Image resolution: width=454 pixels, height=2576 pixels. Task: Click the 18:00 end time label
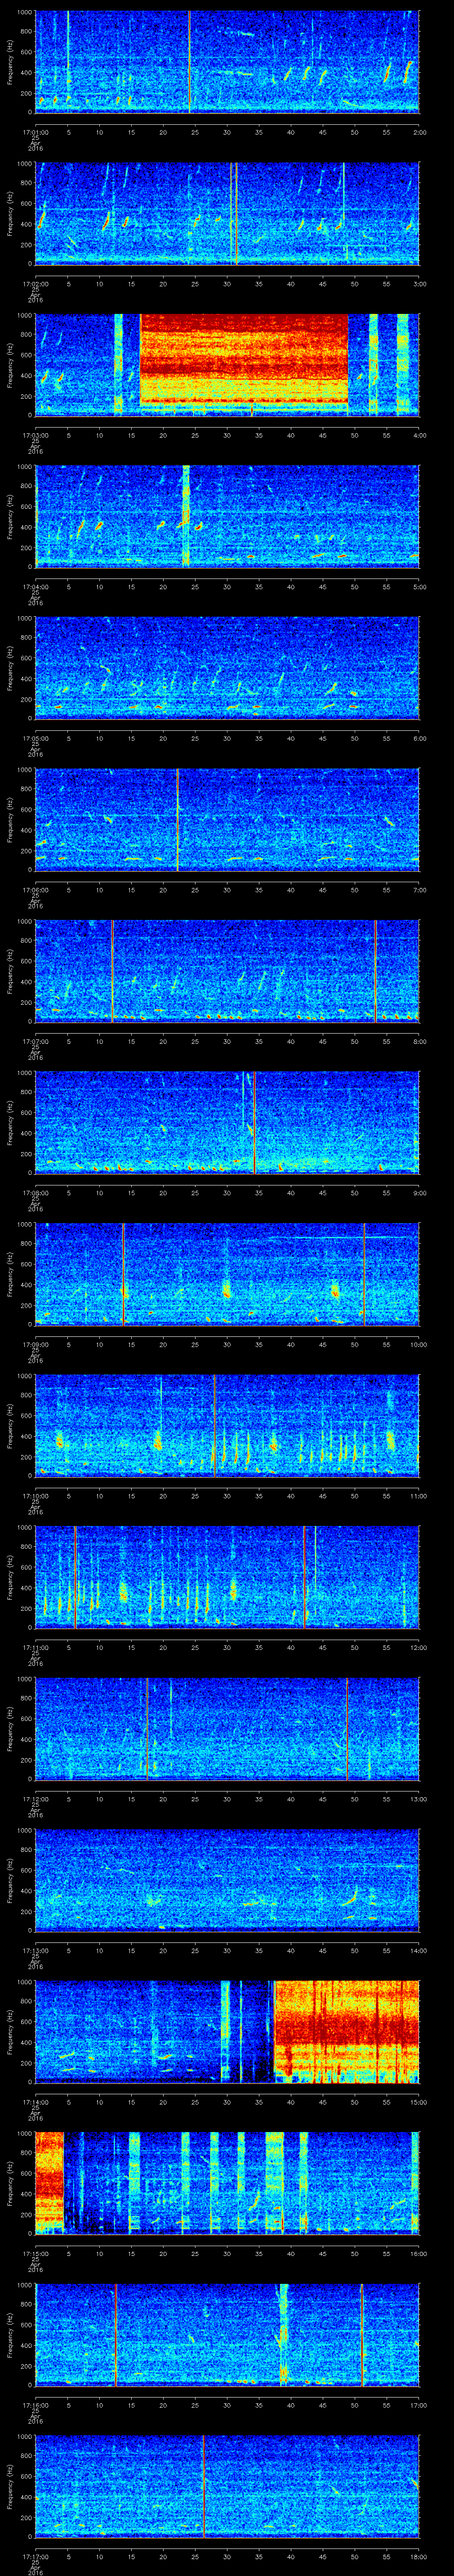(419, 2556)
